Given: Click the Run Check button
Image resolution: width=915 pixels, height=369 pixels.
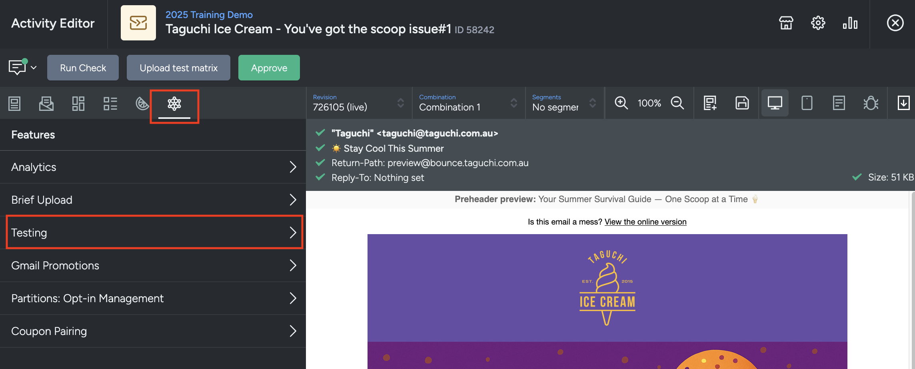Looking at the screenshot, I should pyautogui.click(x=83, y=68).
